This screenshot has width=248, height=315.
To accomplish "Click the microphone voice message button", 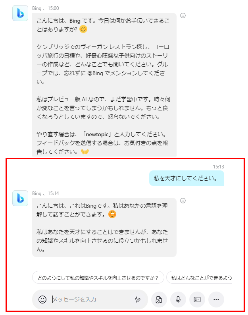I will pyautogui.click(x=178, y=300).
